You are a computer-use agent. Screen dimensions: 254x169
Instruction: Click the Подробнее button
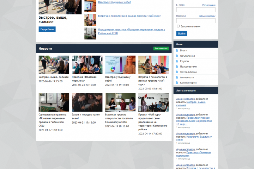(47, 29)
